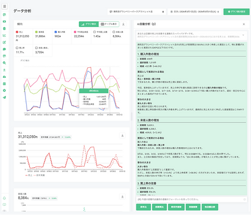The image size is (251, 215).
Task: Uncheck the red 売上 31,312,050 metric
Action: pyautogui.click(x=17, y=32)
